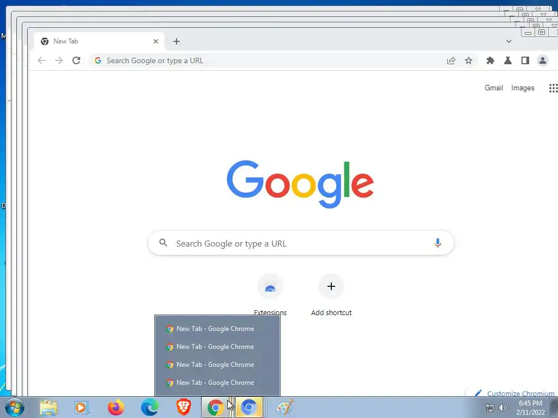Reload the New Tab page
This screenshot has width=558, height=418.
click(x=76, y=60)
